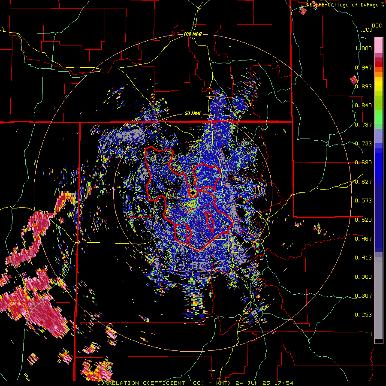Pick the light pink color at 1.000
The image size is (386, 386).
pyautogui.click(x=379, y=45)
